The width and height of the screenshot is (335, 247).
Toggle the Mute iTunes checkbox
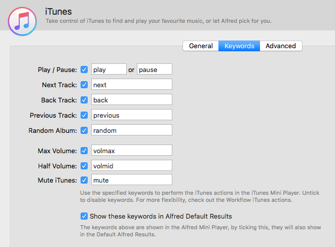click(84, 180)
